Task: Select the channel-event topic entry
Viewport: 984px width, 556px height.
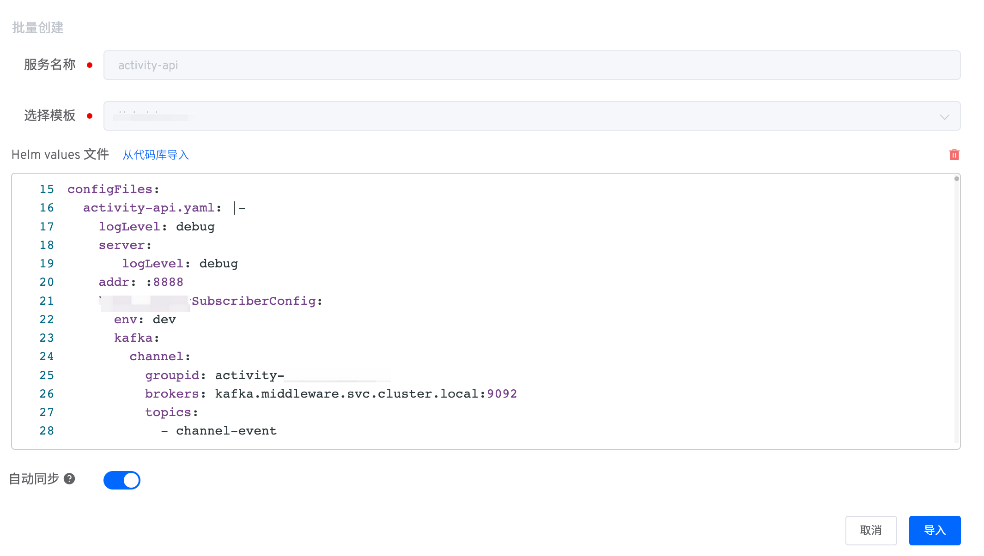Action: [x=226, y=430]
